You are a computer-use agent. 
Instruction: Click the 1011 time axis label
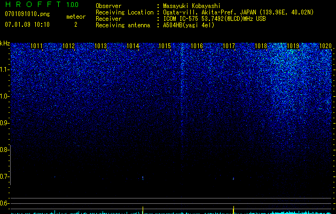tap(36, 46)
